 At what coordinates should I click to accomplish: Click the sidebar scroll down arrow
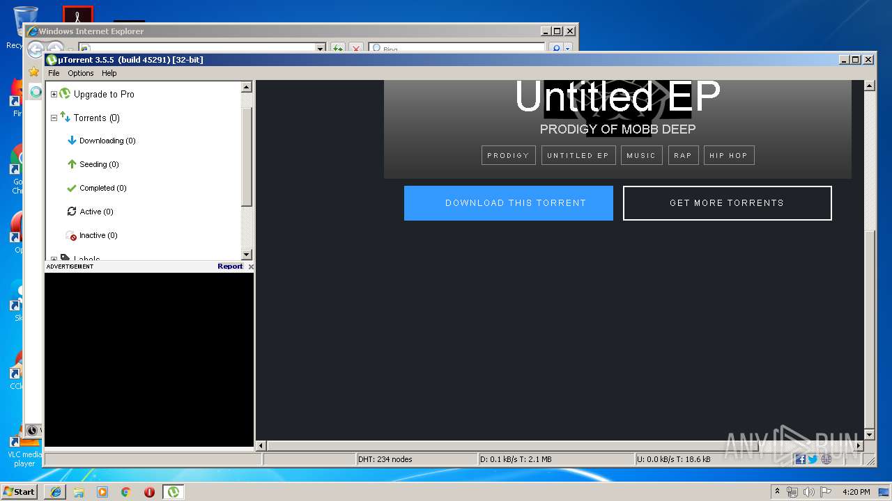tap(247, 255)
